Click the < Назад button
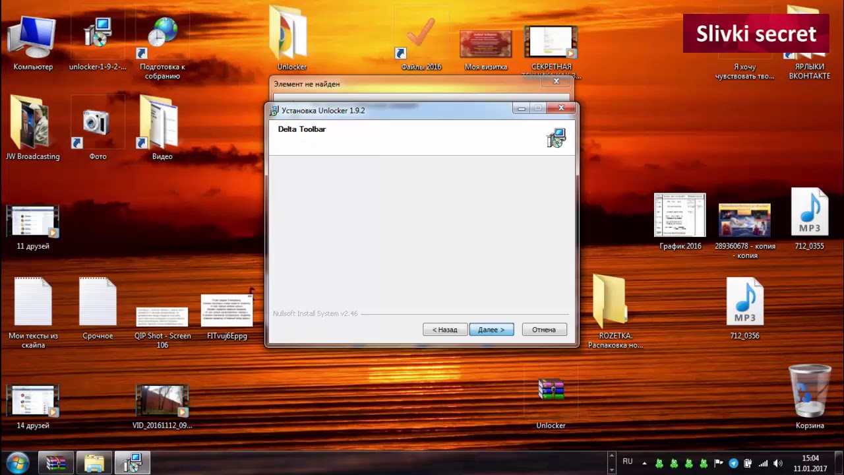This screenshot has width=844, height=475. (x=445, y=329)
